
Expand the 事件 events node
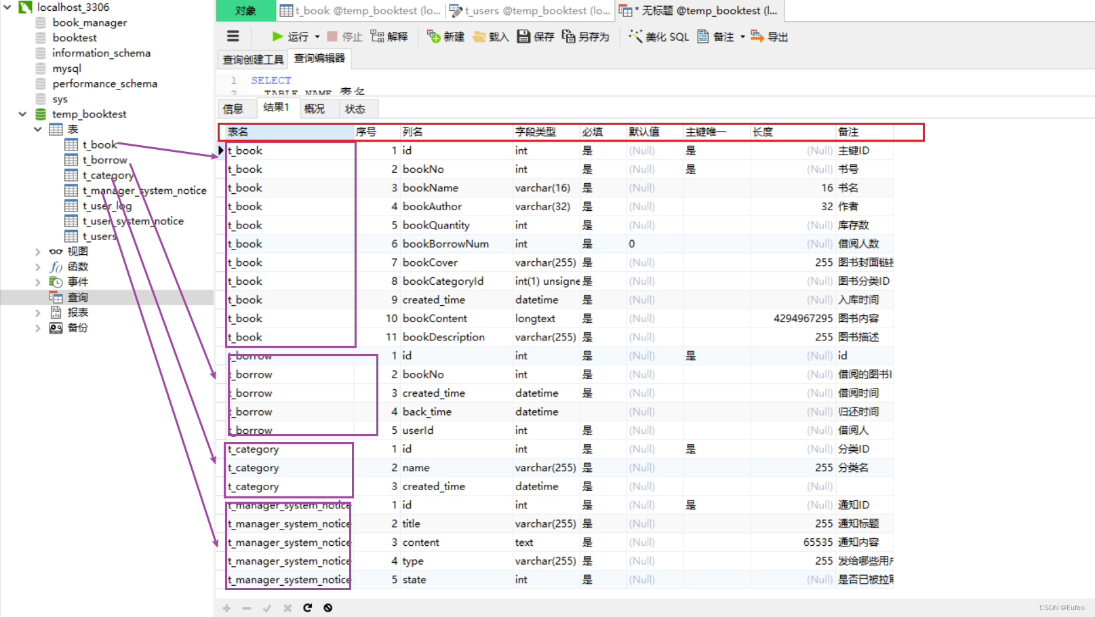point(38,282)
